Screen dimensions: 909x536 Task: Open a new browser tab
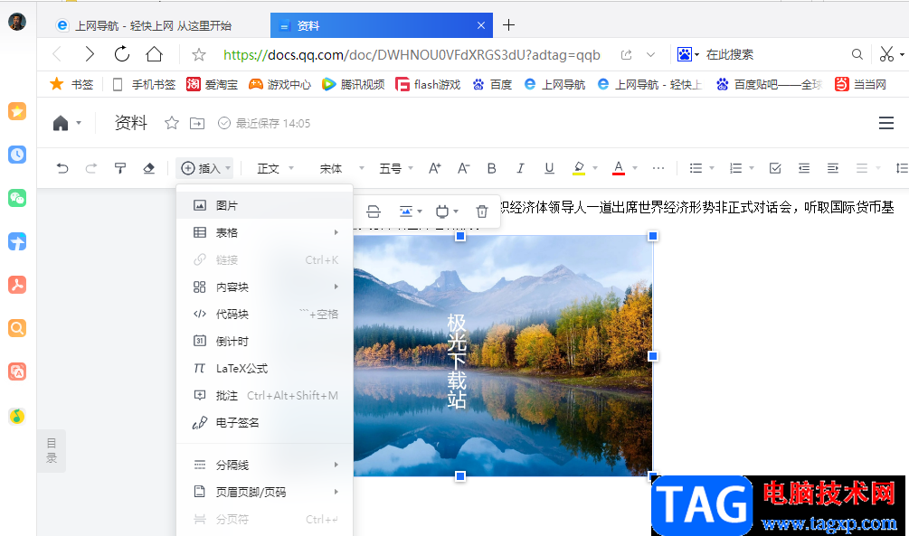pyautogui.click(x=508, y=25)
